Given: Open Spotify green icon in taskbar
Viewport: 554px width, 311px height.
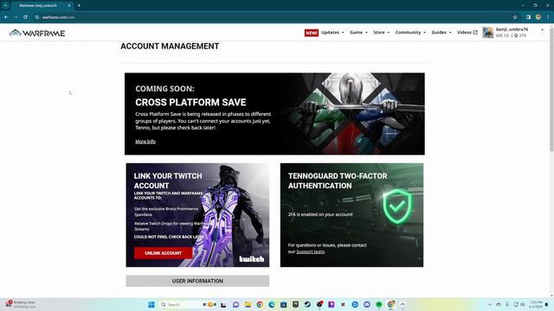Looking at the screenshot, I should coord(379,304).
